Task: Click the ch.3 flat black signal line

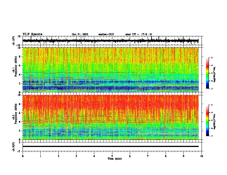Action: tap(110, 146)
